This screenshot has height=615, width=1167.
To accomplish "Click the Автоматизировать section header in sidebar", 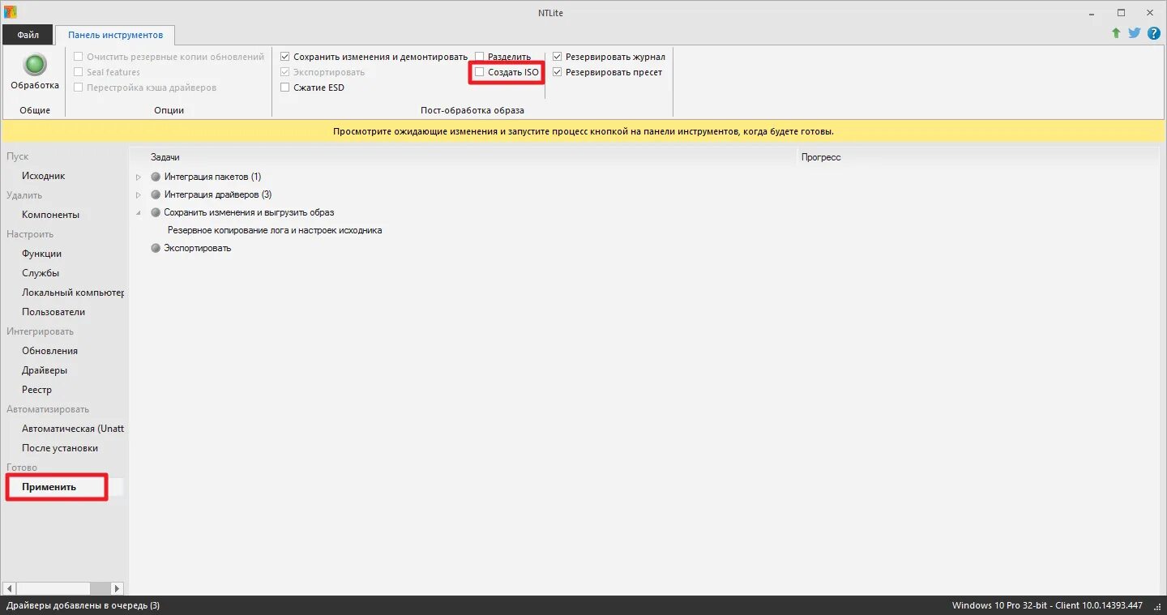I will [48, 409].
